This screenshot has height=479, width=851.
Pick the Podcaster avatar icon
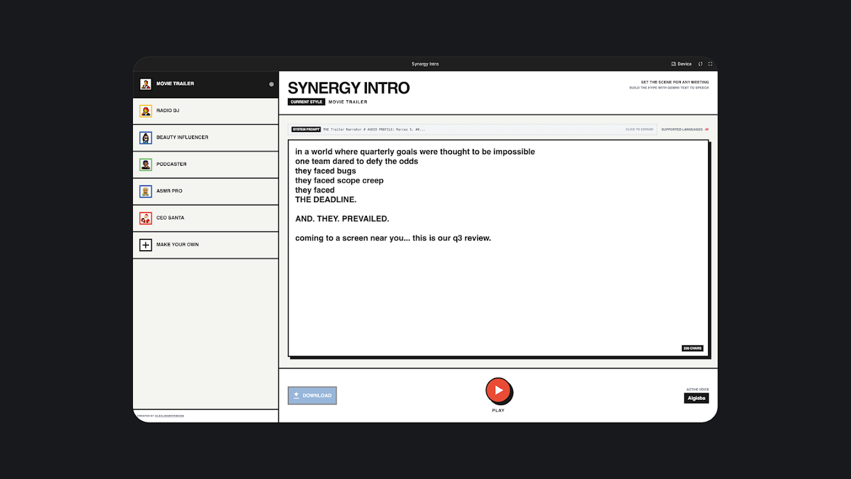pyautogui.click(x=145, y=164)
